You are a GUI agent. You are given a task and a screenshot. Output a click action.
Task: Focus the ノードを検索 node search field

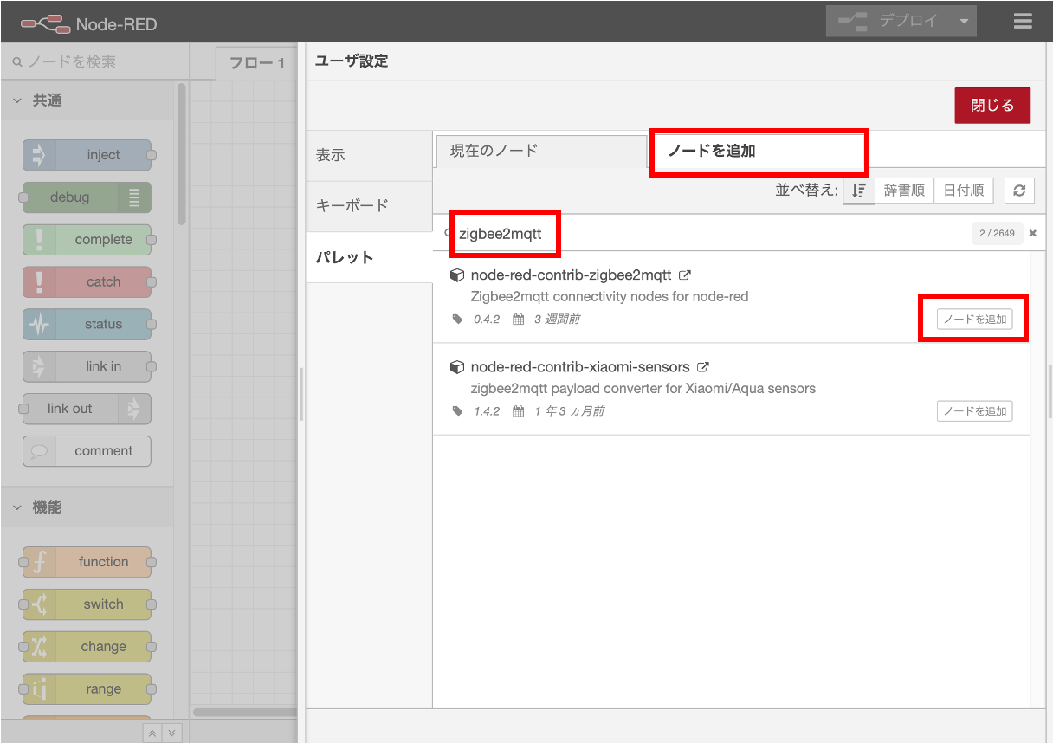(x=95, y=62)
